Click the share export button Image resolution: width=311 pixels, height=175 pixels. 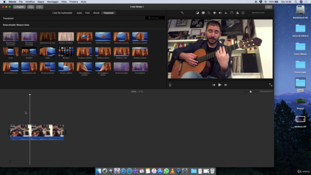pyautogui.click(x=269, y=7)
